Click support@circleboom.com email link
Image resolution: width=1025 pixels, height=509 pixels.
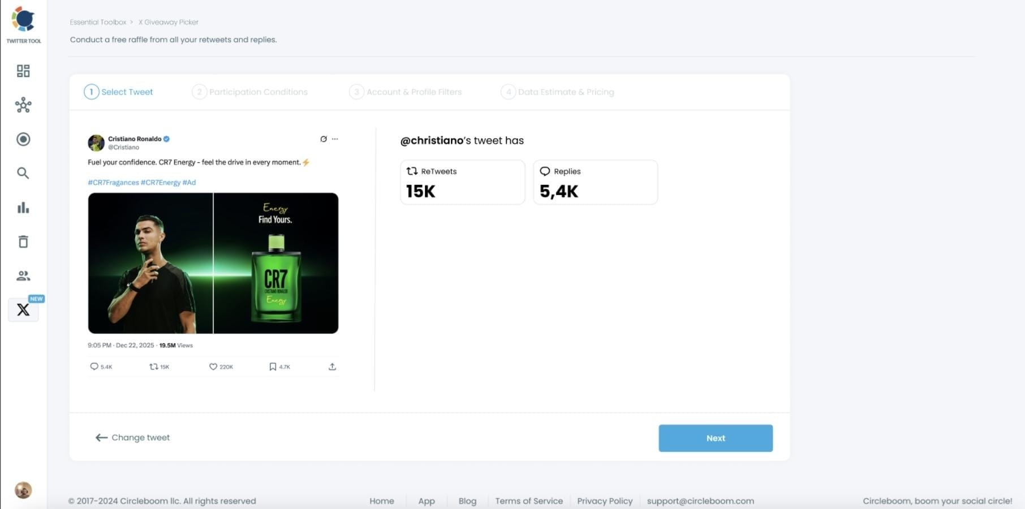point(700,501)
